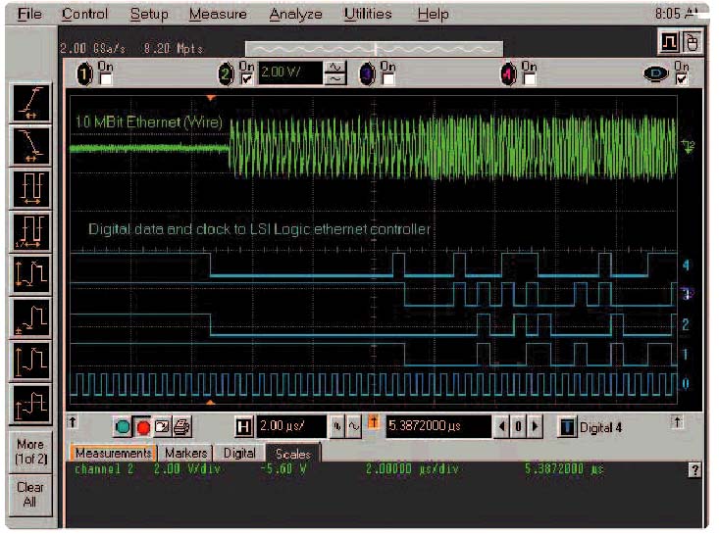Screen dimensions: 719x534
Task: Click the More (1 of 2) button
Action: pyautogui.click(x=30, y=452)
